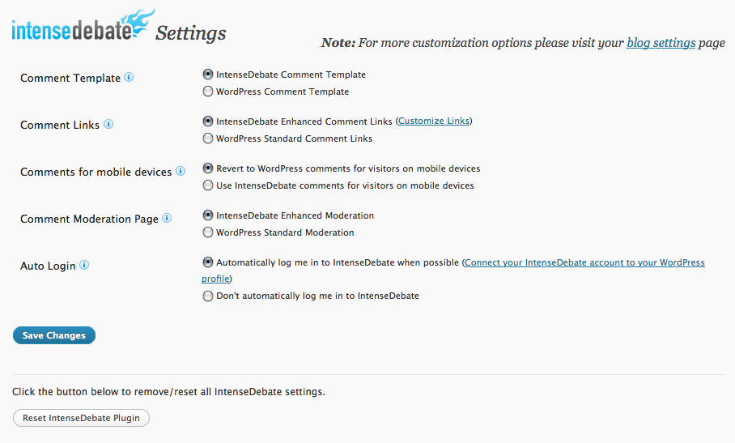Click info icon next to Comment Template
Image resolution: width=735 pixels, height=443 pixels.
[129, 78]
